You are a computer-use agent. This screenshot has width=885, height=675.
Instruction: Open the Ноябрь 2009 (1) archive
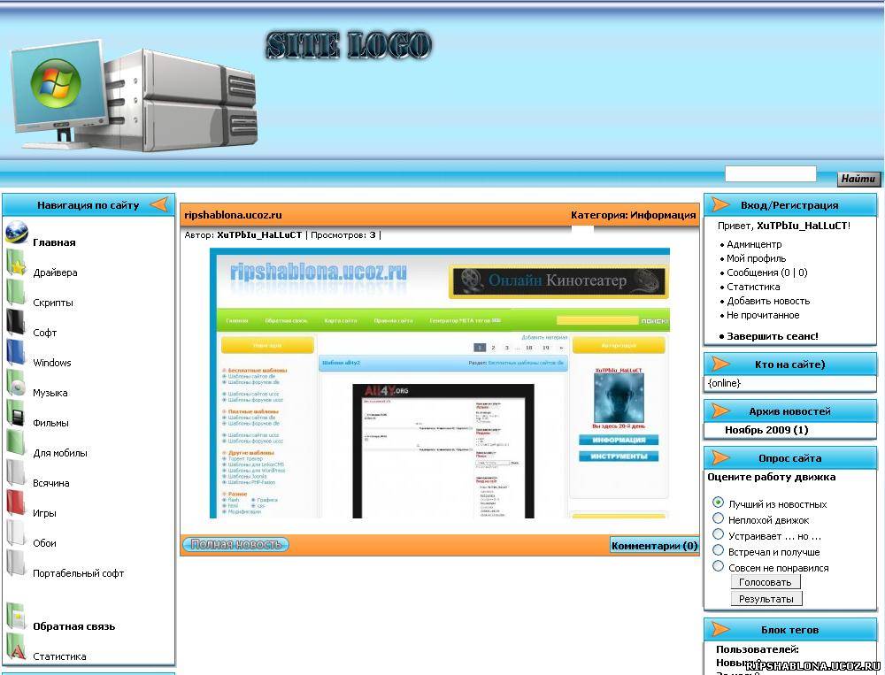766,430
